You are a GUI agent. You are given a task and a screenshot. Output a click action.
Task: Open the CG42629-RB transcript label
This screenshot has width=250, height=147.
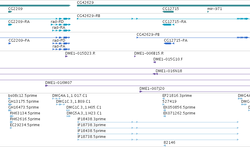pyautogui.click(x=88, y=16)
